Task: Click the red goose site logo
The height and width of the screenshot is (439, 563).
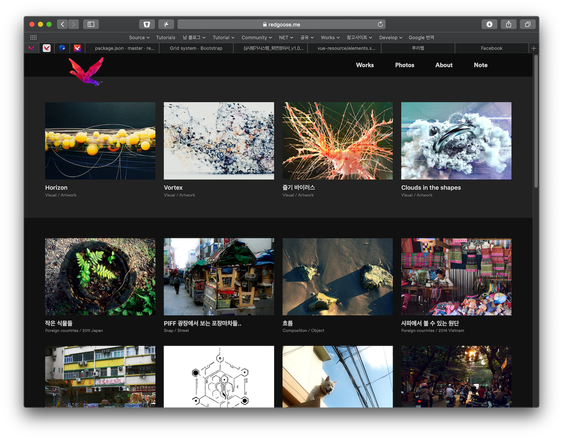Action: pos(87,72)
